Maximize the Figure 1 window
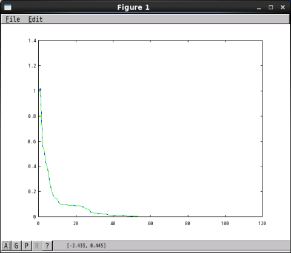This screenshot has width=291, height=253. (x=271, y=7)
